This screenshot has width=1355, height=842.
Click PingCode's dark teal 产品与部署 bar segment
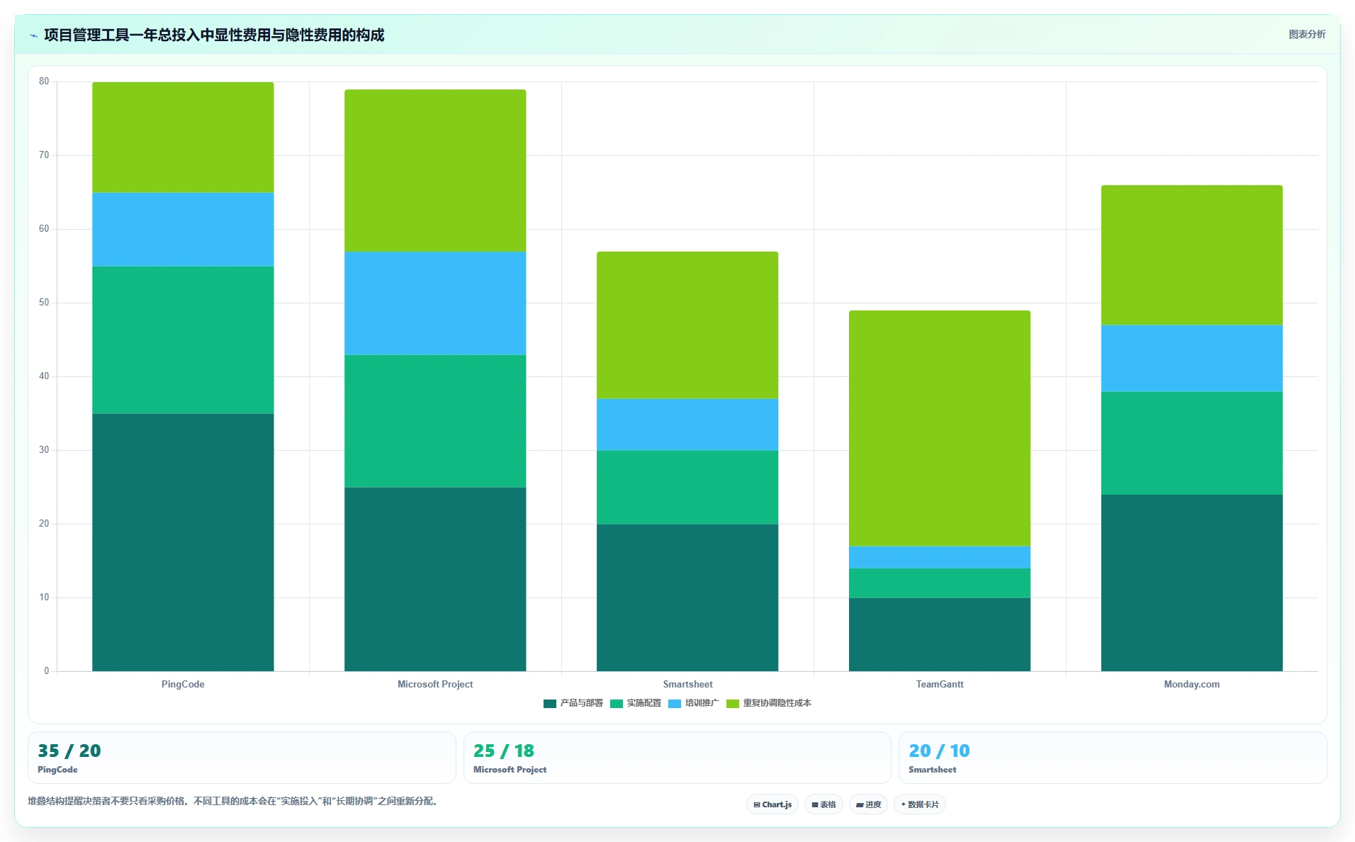[x=183, y=542]
